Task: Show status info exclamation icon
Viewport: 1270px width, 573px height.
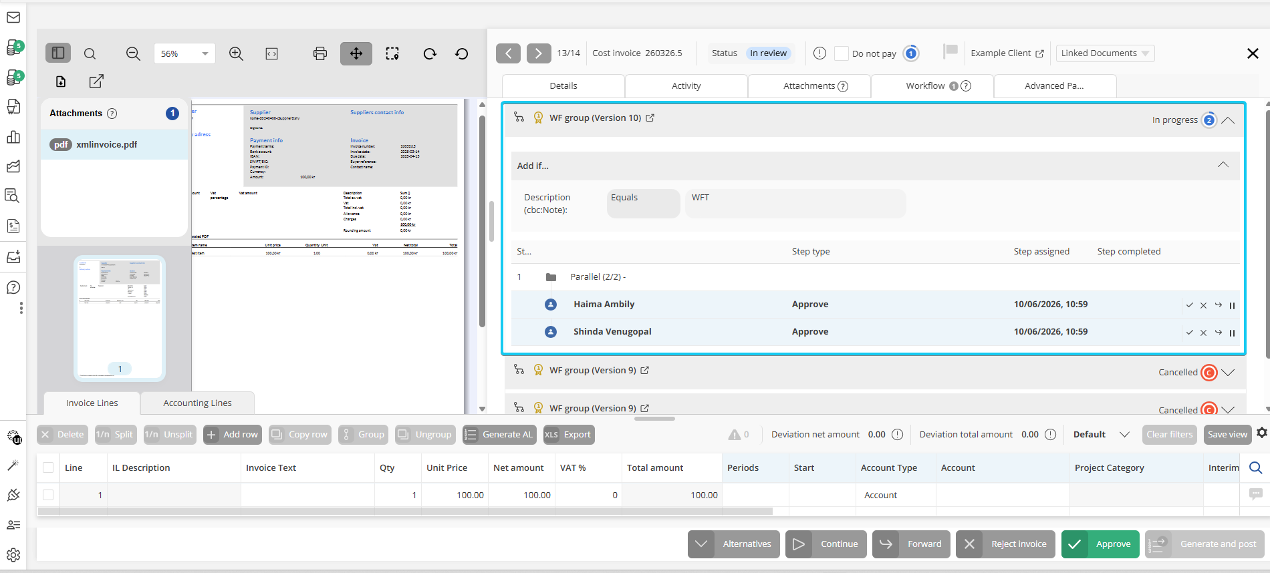Action: 820,53
